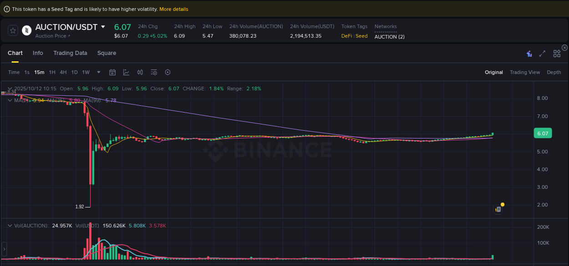Screen dimensions: 569x266
Task: Favorite the pair using the star icon
Action: click(12, 30)
